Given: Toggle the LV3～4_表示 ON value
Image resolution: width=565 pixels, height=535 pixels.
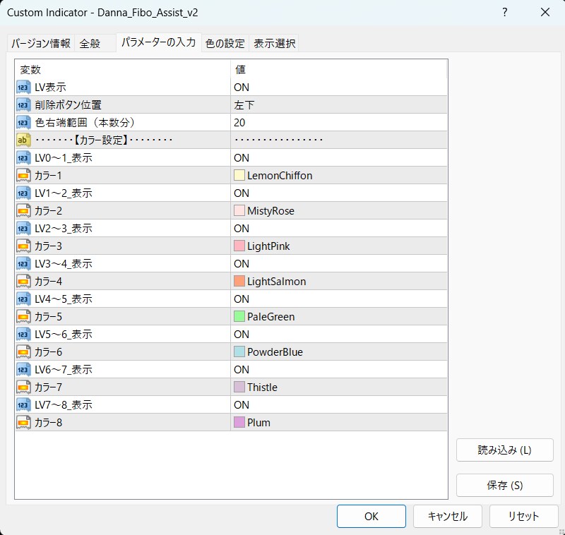Looking at the screenshot, I should [339, 263].
